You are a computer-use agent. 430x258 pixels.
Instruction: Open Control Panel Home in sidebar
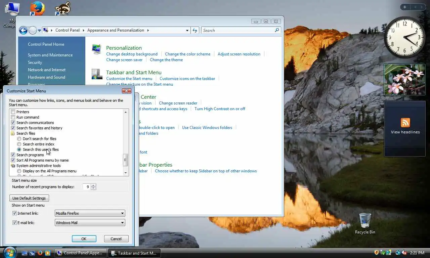(x=46, y=44)
